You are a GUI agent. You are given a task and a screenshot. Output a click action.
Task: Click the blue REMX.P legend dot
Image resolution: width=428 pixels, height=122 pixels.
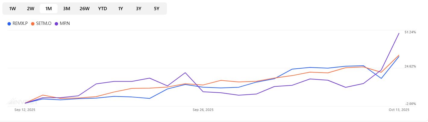[x=9, y=23]
